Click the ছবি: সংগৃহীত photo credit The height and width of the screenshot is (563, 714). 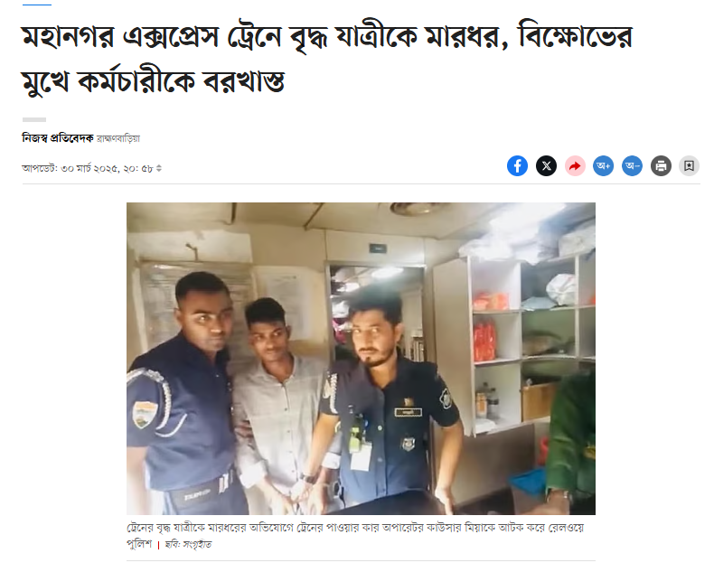[189, 544]
